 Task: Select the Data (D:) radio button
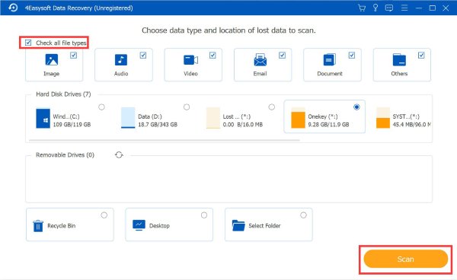[x=187, y=107]
